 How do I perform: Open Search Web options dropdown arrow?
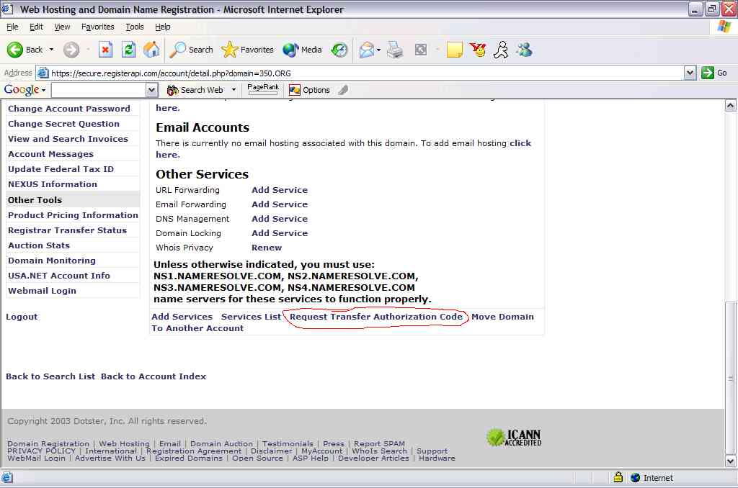[234, 90]
